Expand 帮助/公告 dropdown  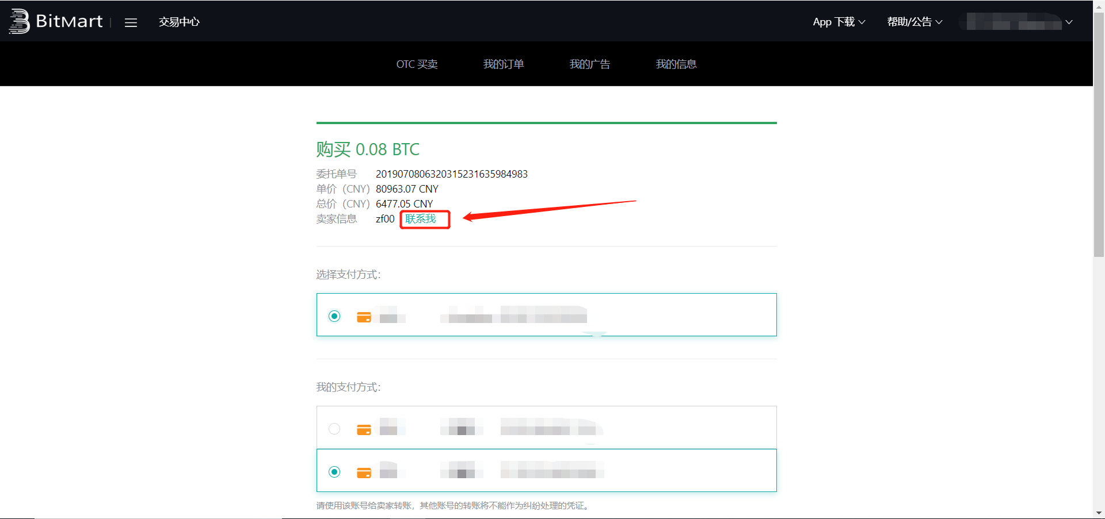tap(915, 22)
